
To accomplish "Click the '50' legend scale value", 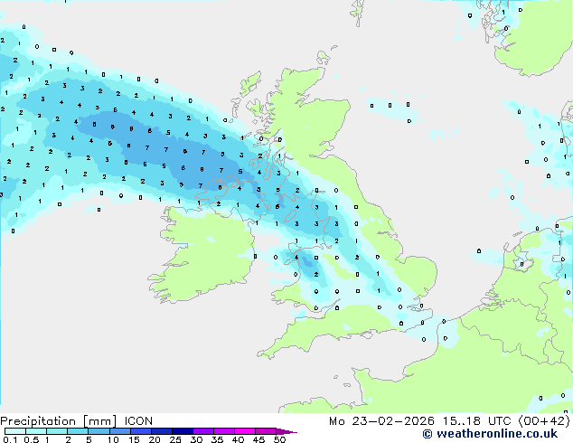I will pyautogui.click(x=279, y=439).
